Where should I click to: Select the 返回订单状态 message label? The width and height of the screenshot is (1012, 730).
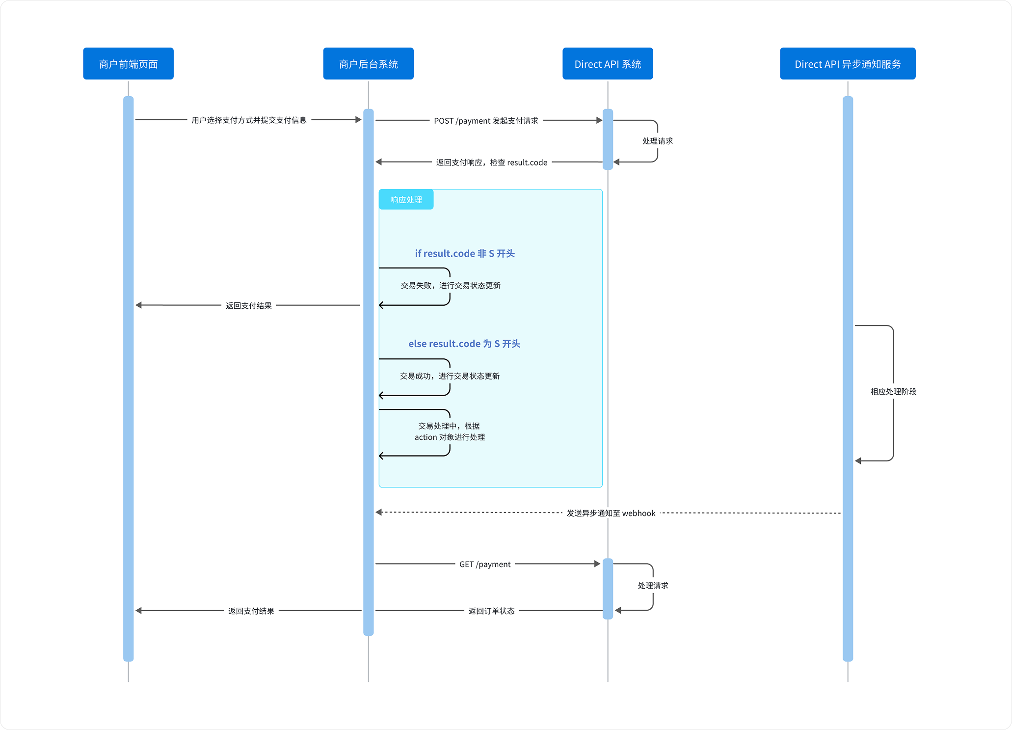(491, 611)
